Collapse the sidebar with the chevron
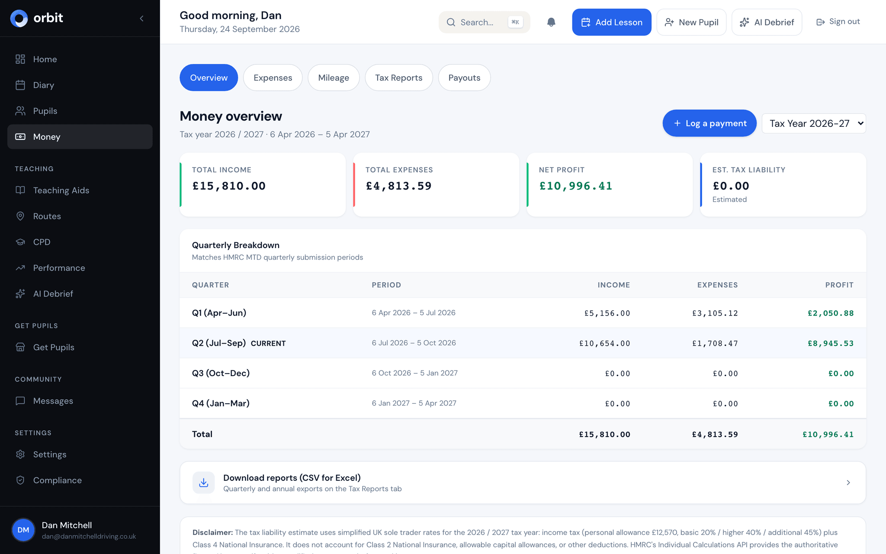The image size is (886, 554). click(142, 18)
